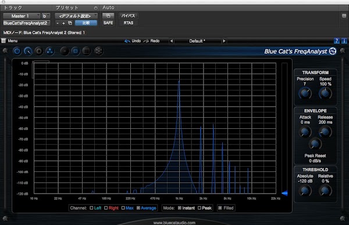
Task: Click the preset copy icon next to plus
Action: (x=70, y=23)
